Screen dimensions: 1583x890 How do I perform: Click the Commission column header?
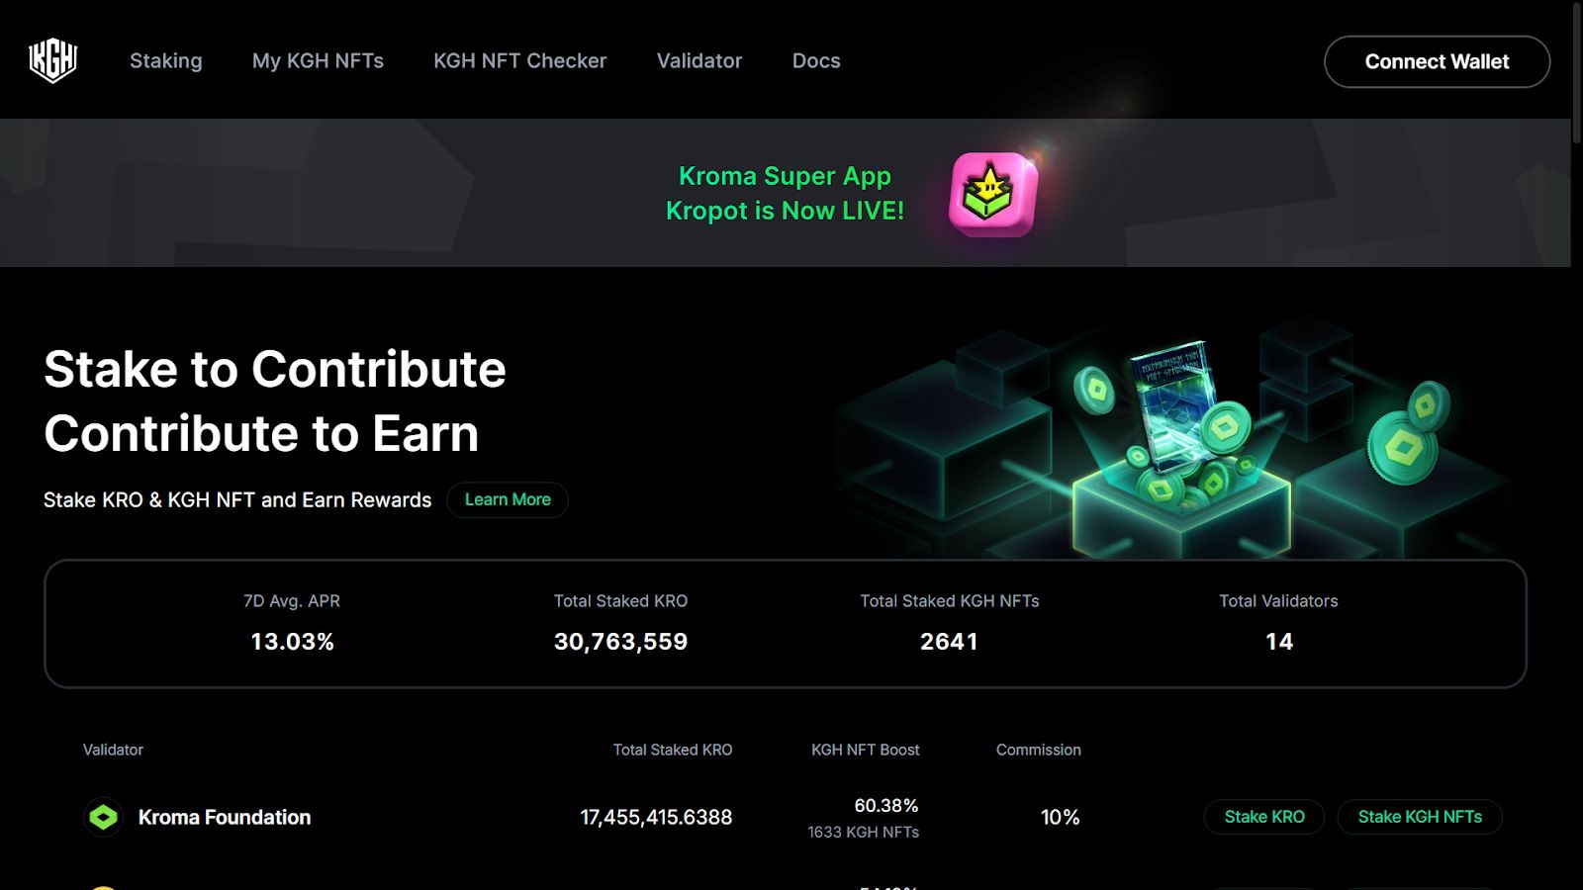tap(1038, 750)
